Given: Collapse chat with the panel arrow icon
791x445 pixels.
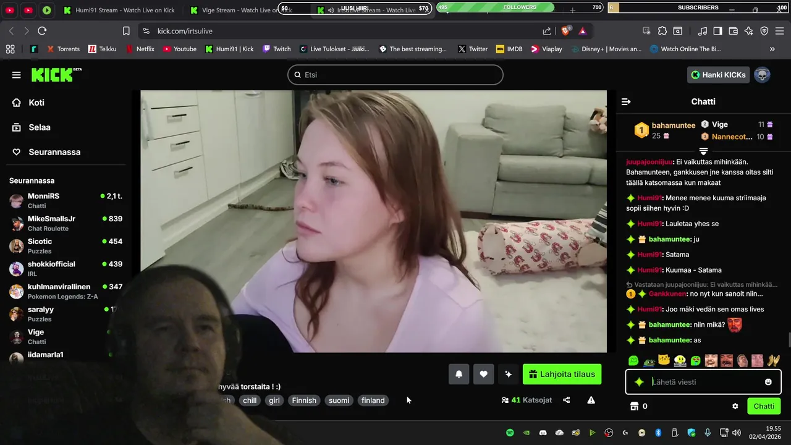Looking at the screenshot, I should [x=626, y=101].
